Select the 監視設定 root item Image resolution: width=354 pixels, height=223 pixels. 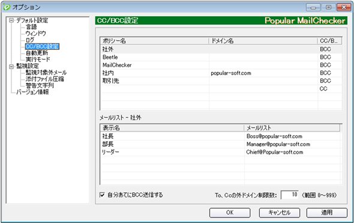point(28,66)
